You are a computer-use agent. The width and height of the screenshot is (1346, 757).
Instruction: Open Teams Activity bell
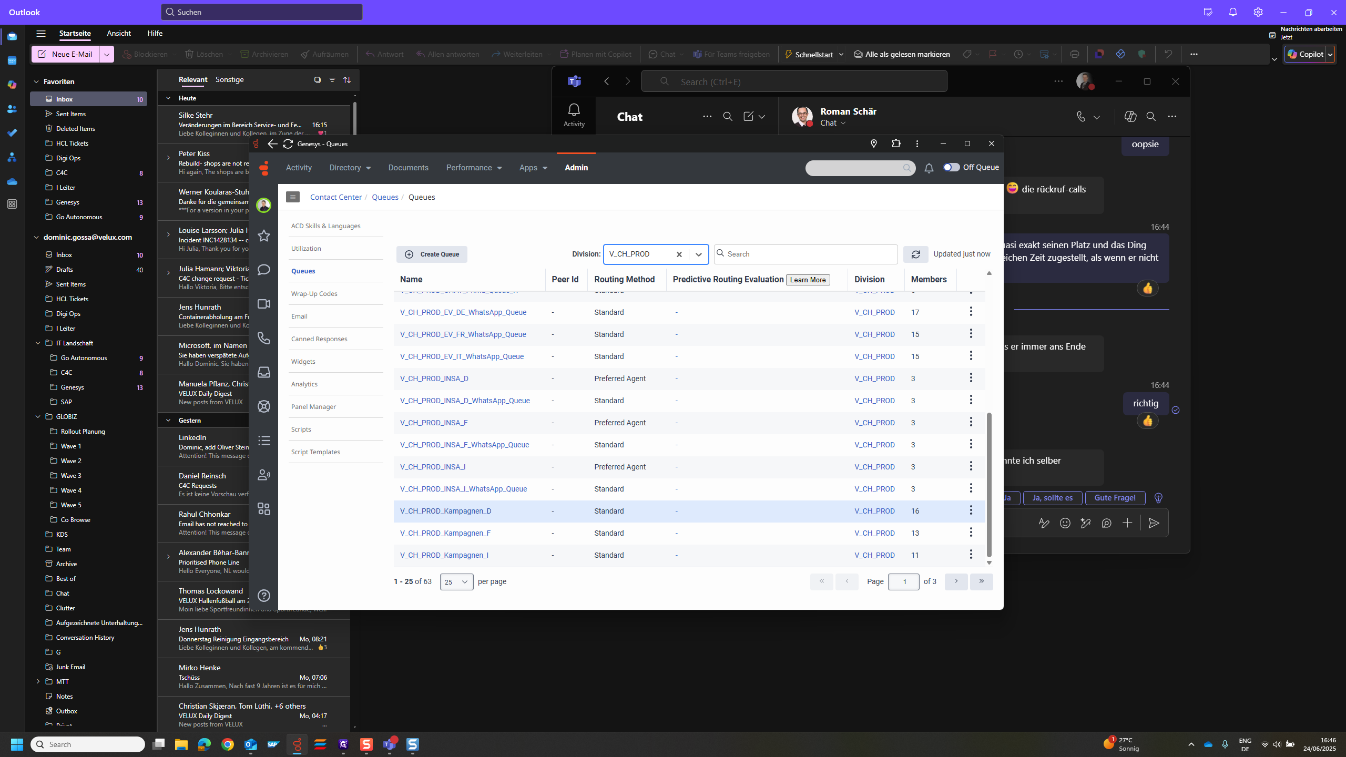pos(574,115)
